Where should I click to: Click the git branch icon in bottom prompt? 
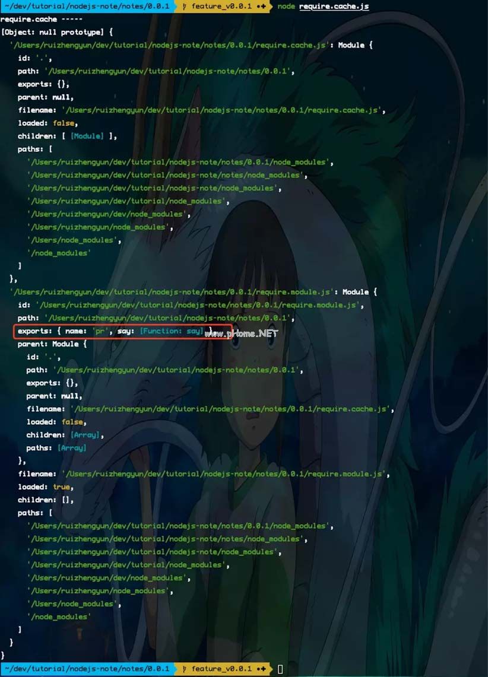click(185, 668)
